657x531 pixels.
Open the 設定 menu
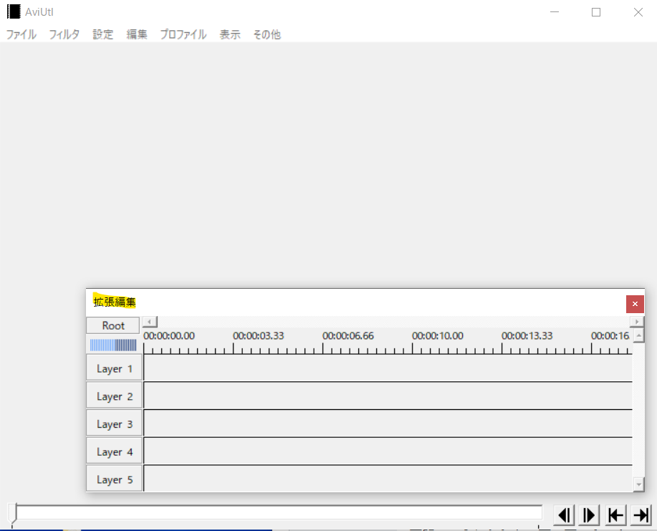pyautogui.click(x=103, y=34)
